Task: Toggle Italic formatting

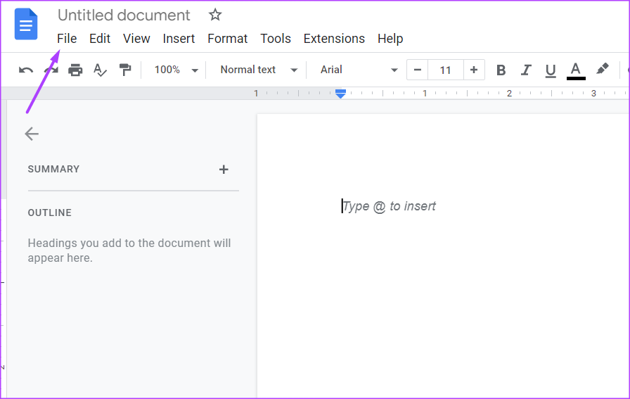Action: 525,70
